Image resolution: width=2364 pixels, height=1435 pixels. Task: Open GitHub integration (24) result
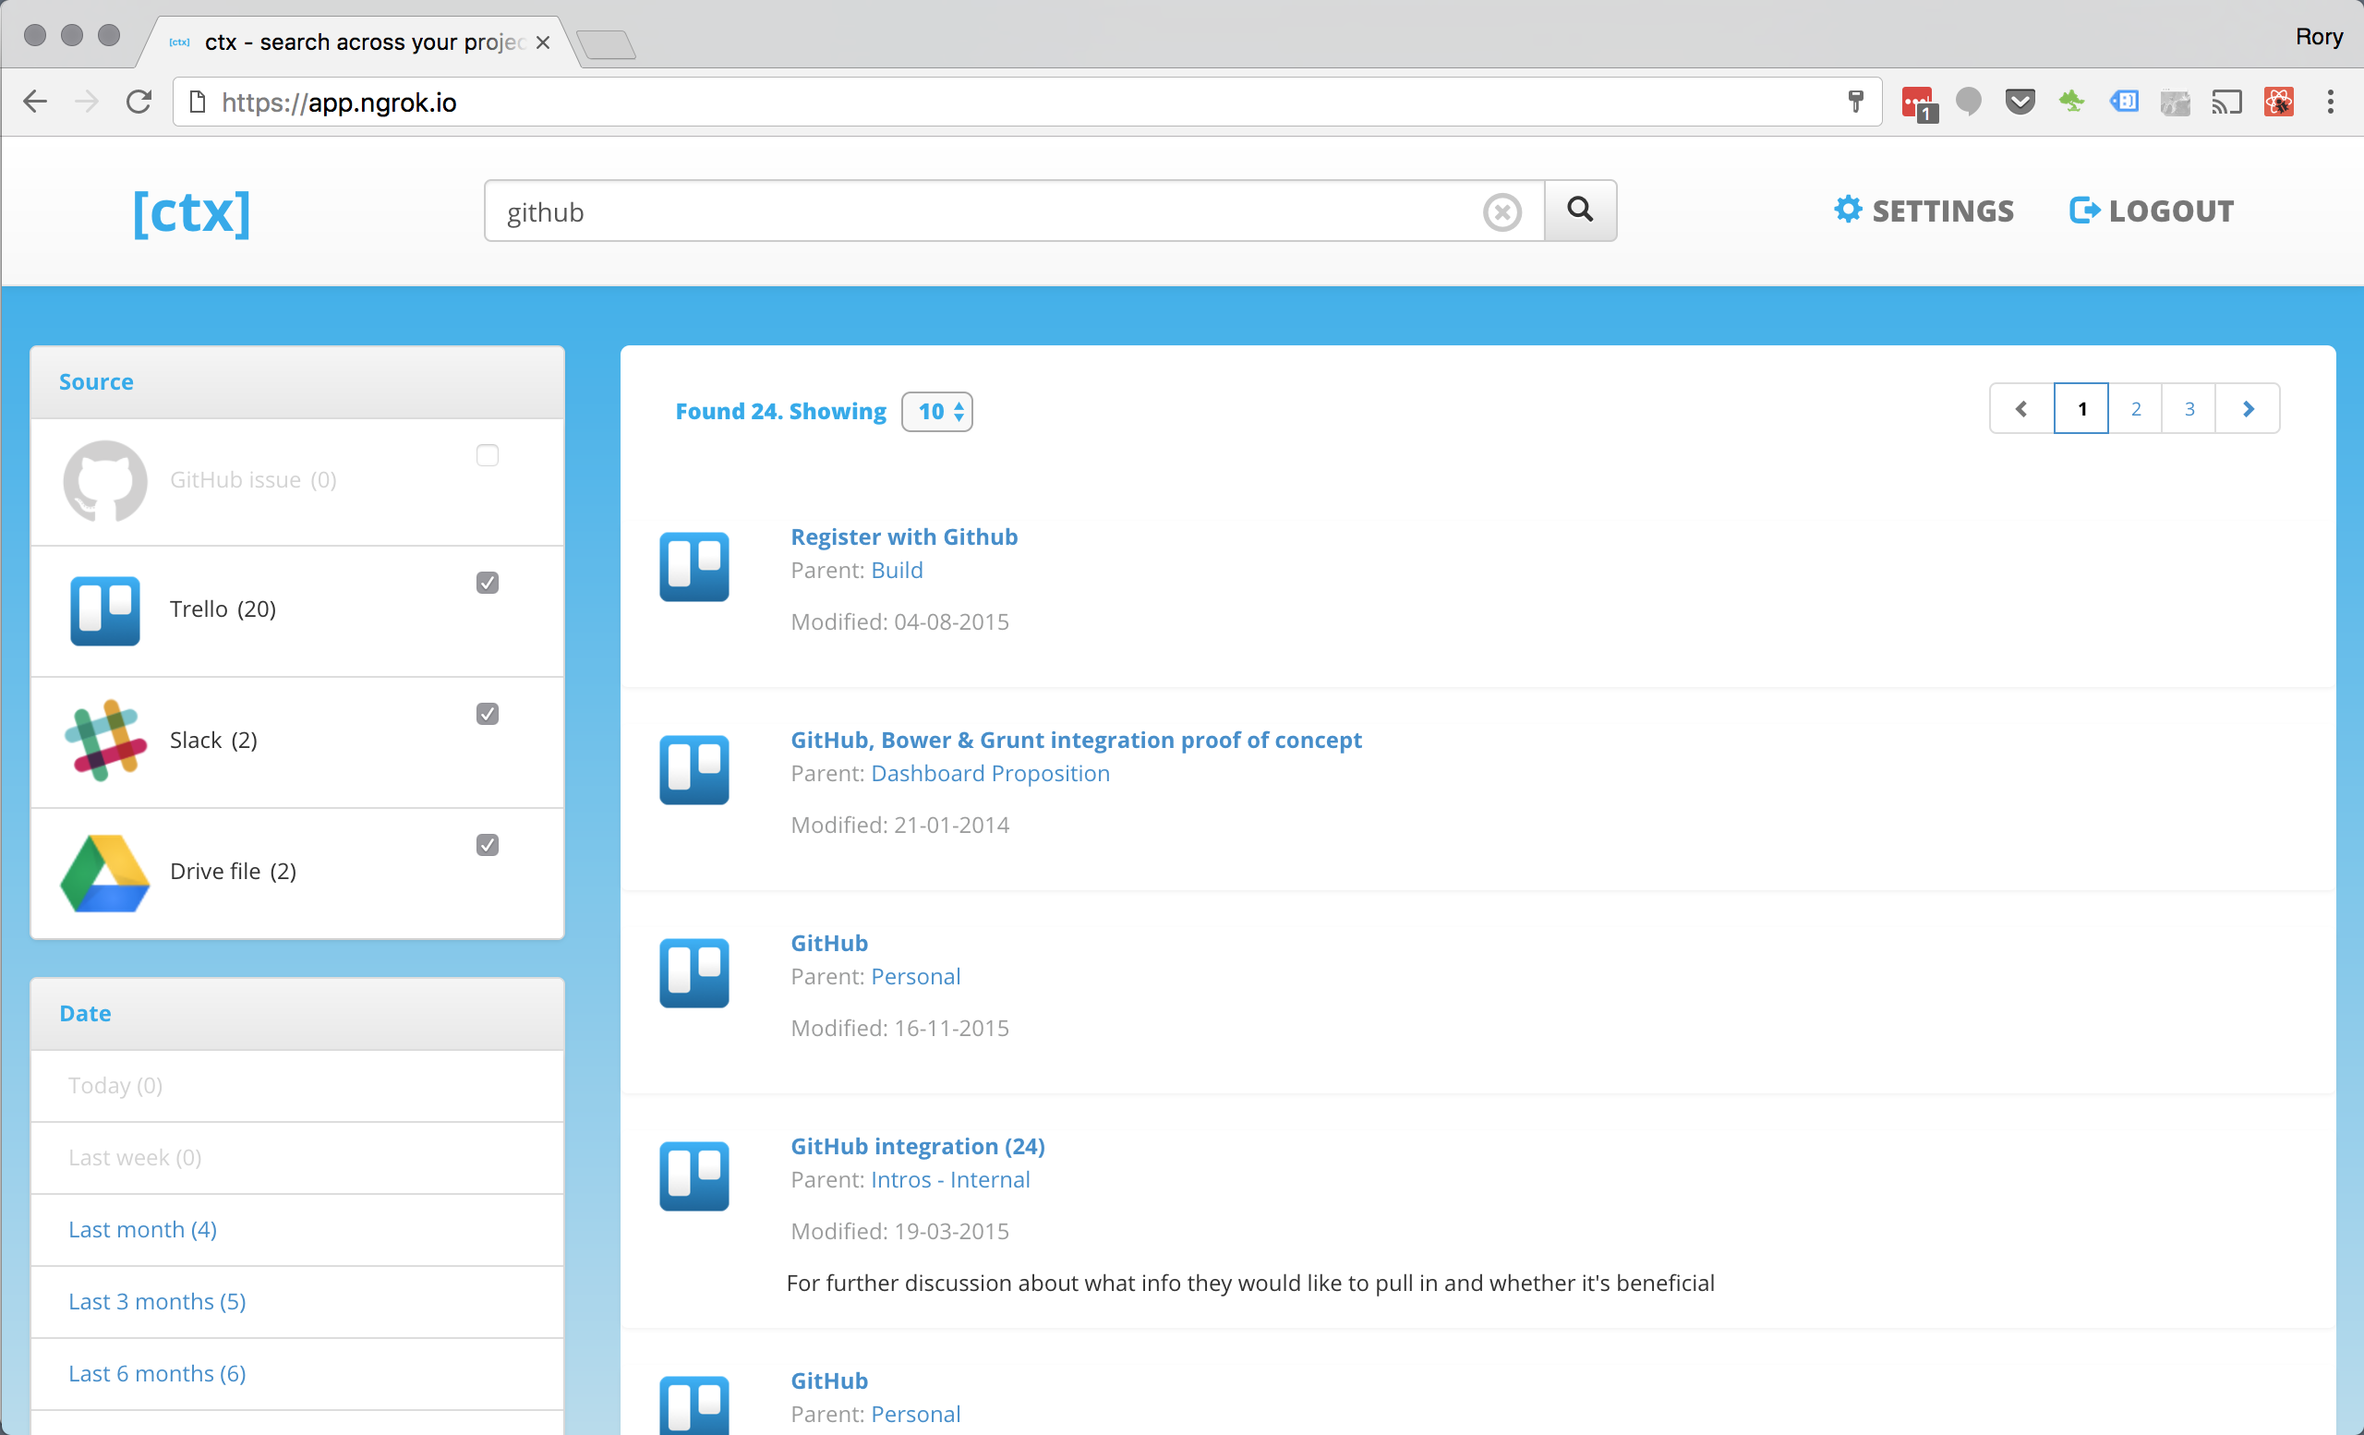[917, 1146]
